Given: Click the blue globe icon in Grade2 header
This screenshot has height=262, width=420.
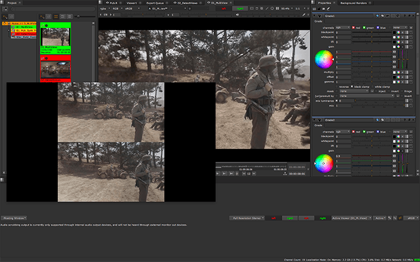Looking at the screenshot, I should (x=377, y=120).
